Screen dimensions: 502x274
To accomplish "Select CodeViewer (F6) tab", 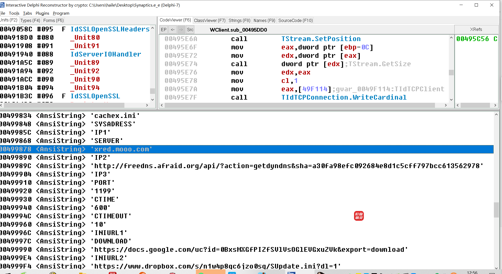I will pyautogui.click(x=175, y=20).
